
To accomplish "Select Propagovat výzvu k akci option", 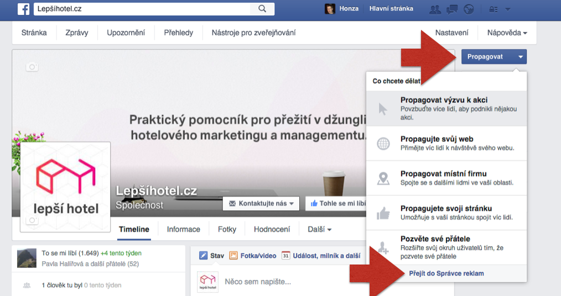I will coord(446,109).
